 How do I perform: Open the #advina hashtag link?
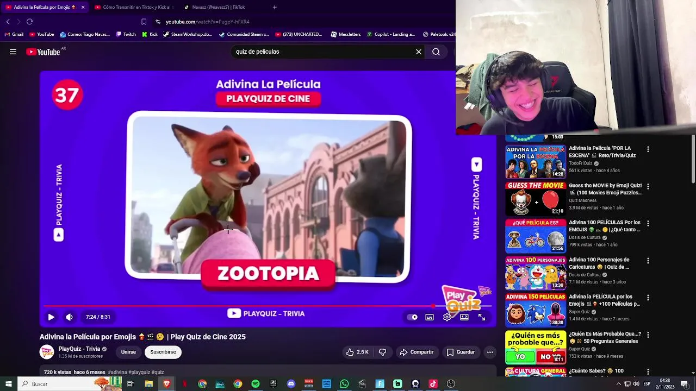117,372
